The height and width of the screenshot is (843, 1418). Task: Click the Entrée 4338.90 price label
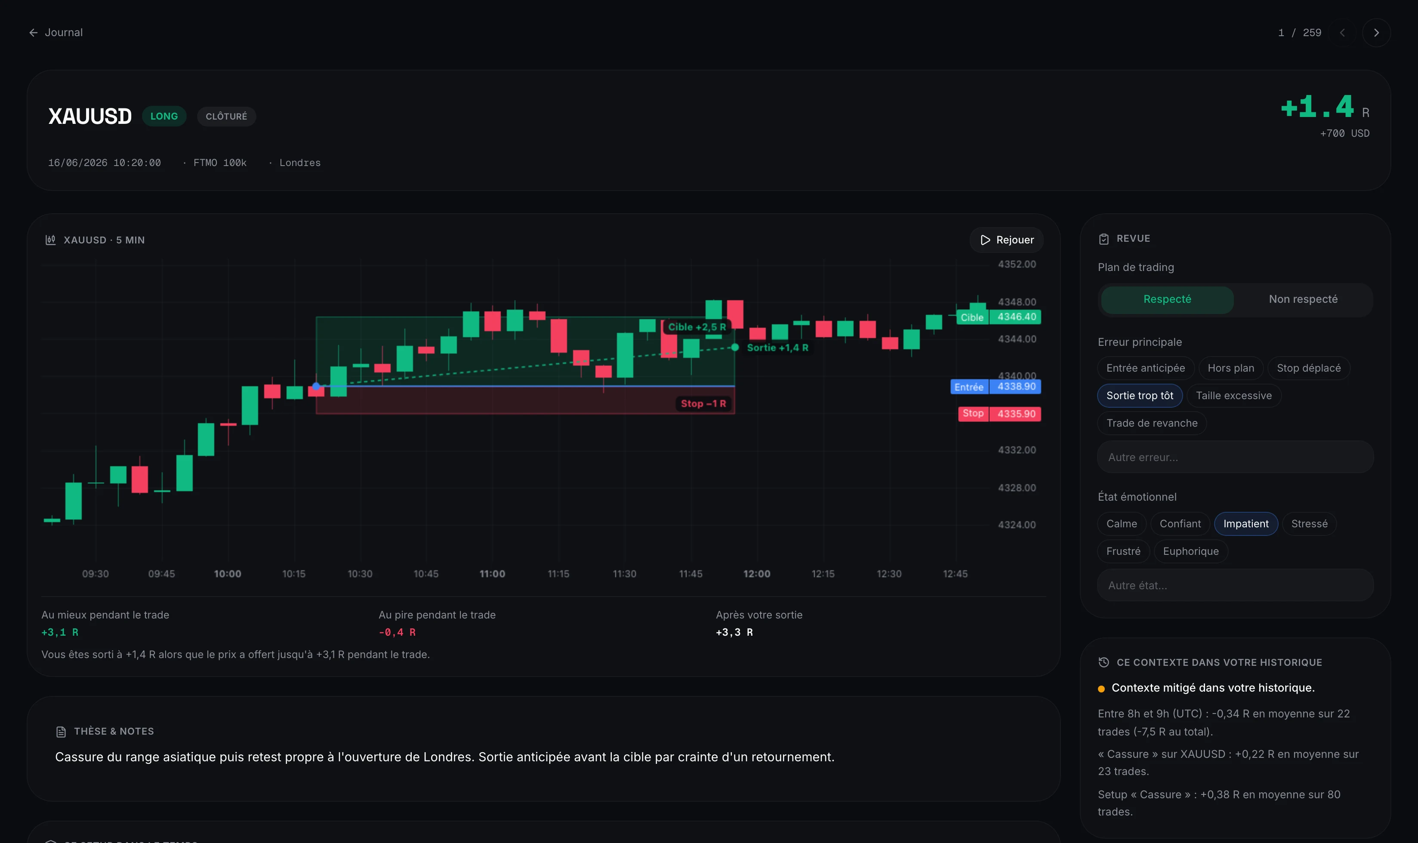point(996,387)
